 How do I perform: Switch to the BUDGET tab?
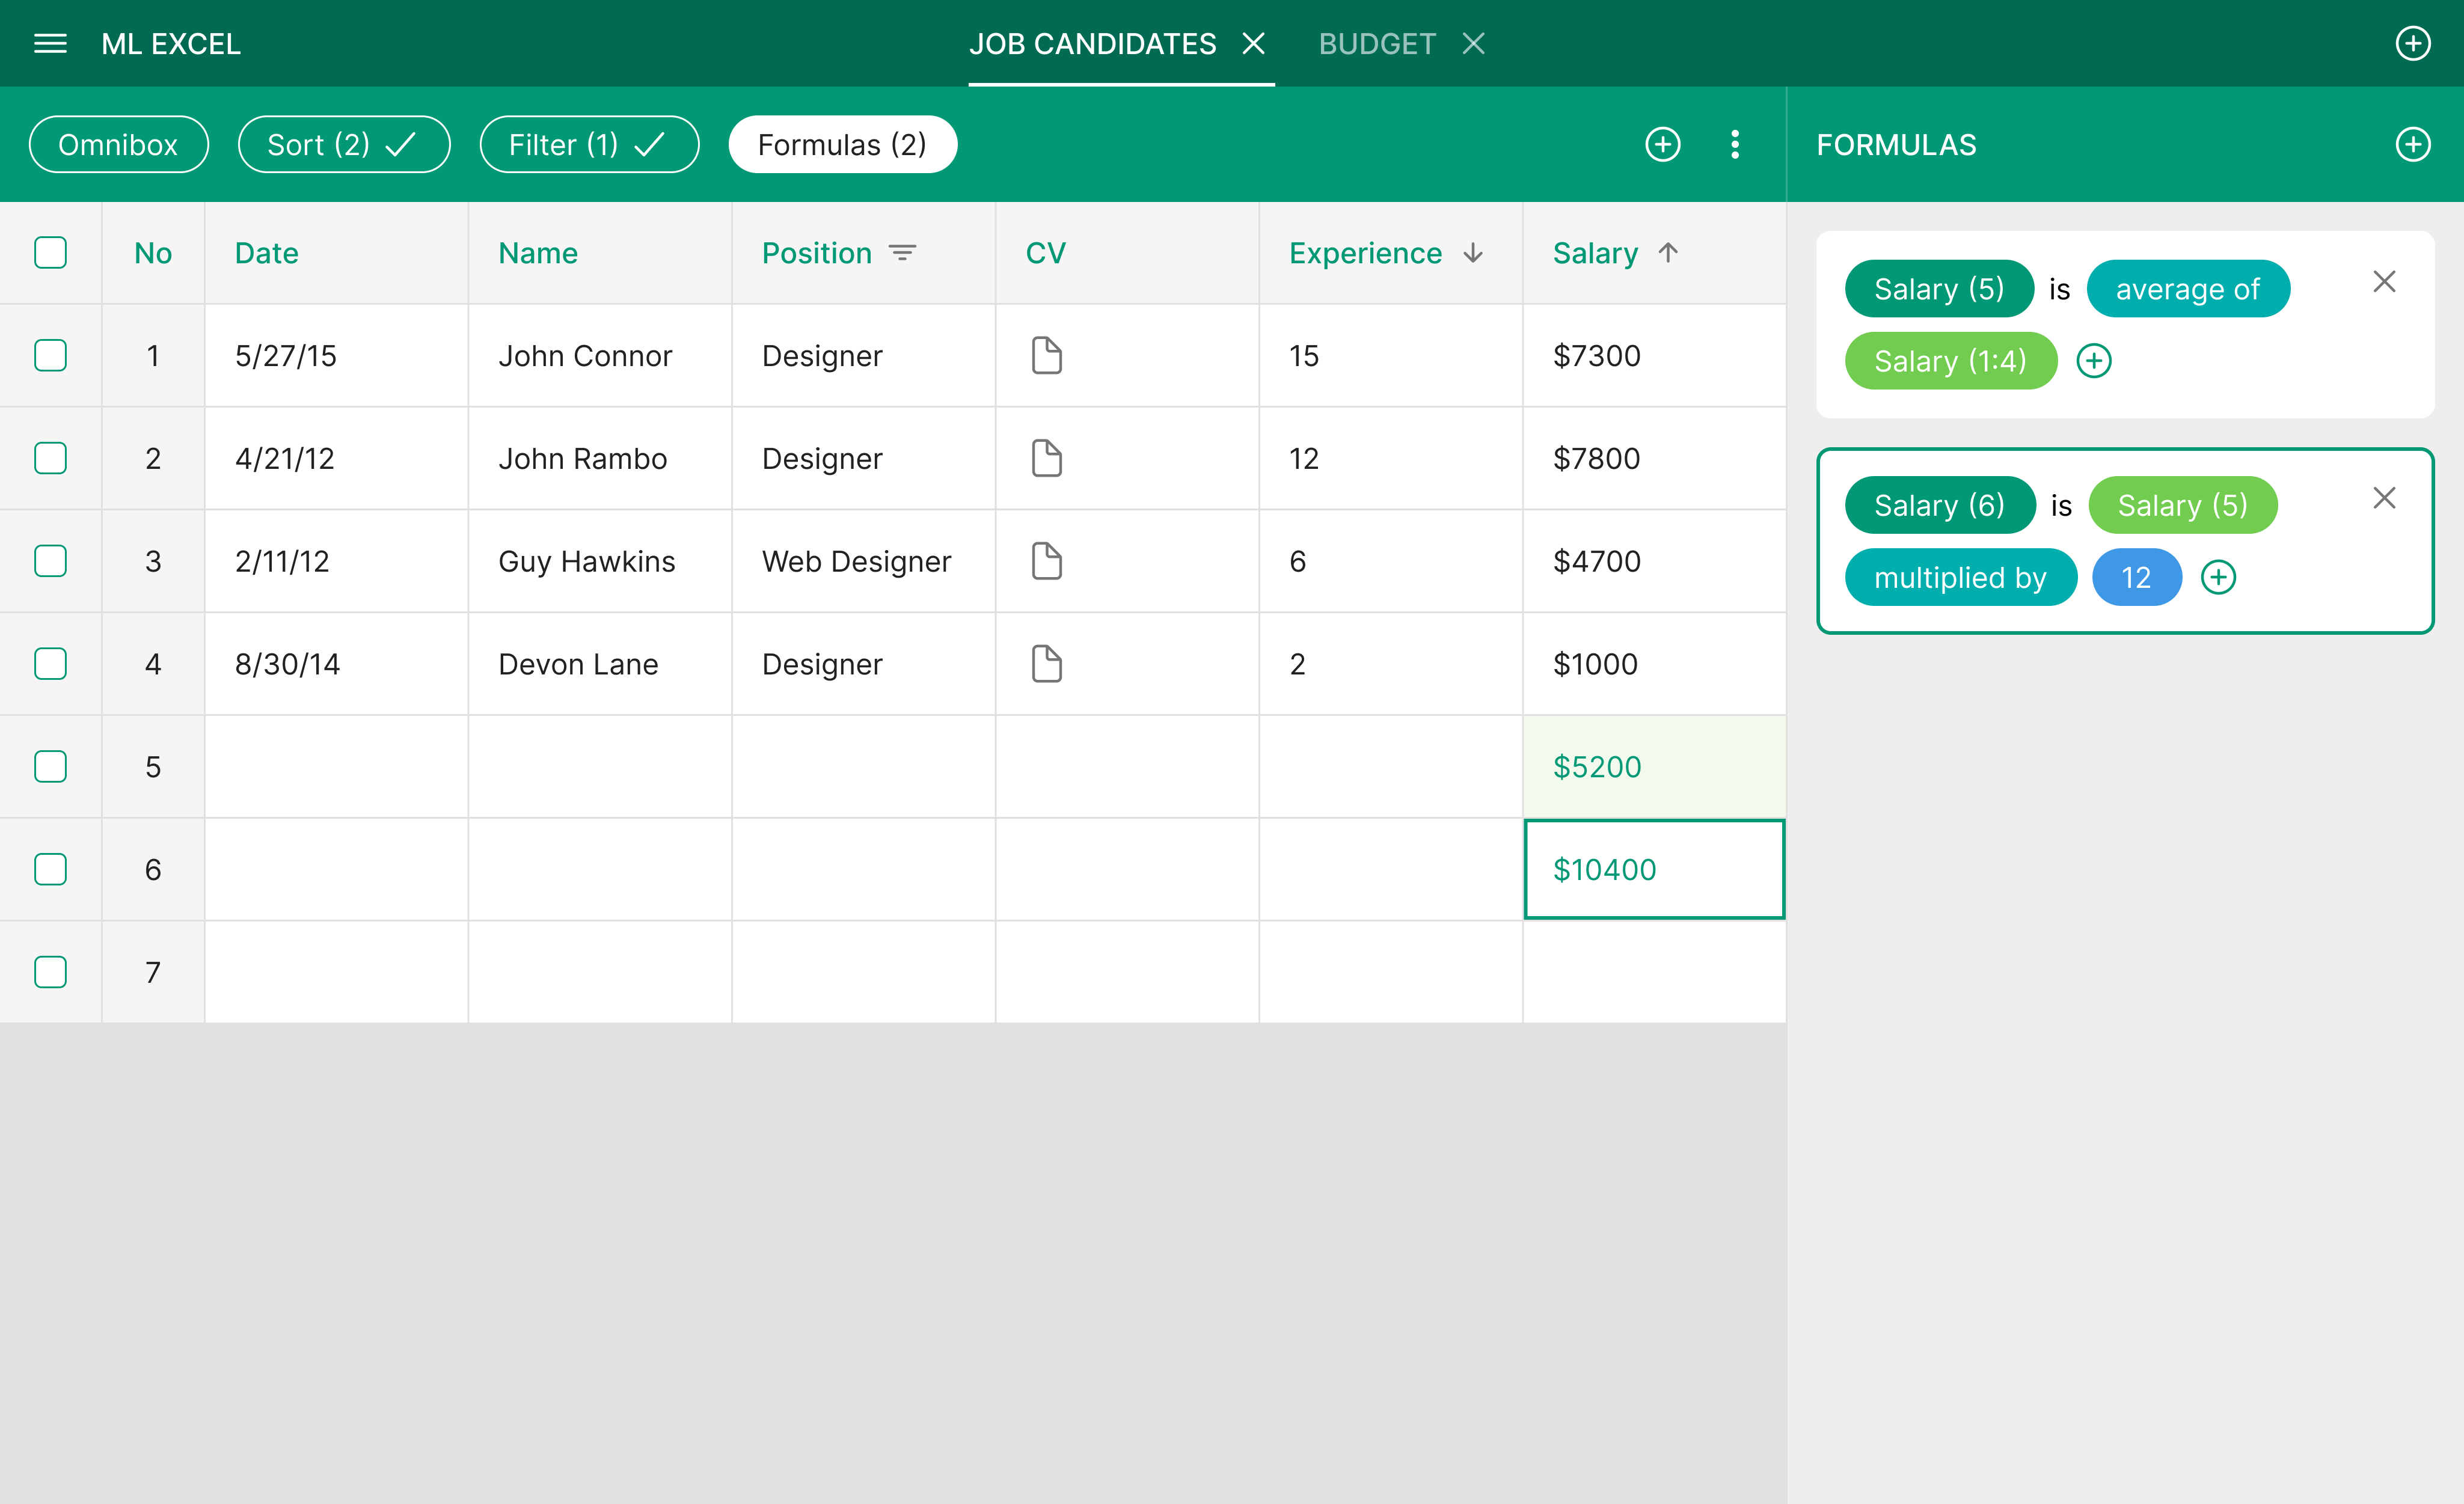point(1377,44)
